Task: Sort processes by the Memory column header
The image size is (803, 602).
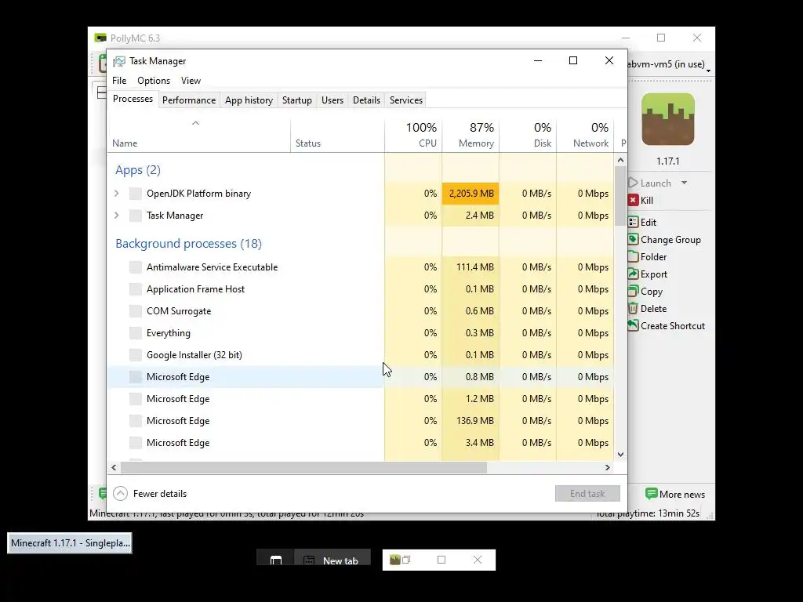Action: point(471,135)
